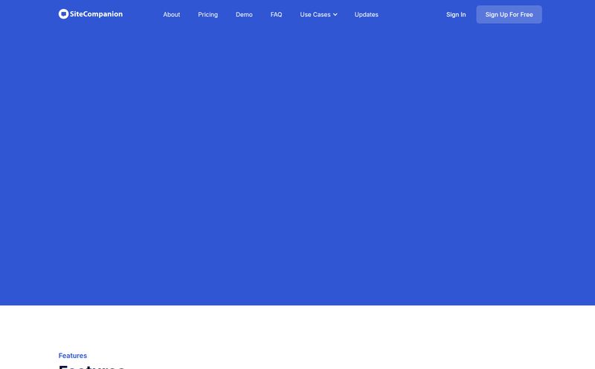
Task: Click the Sign In link
Action: (x=456, y=14)
